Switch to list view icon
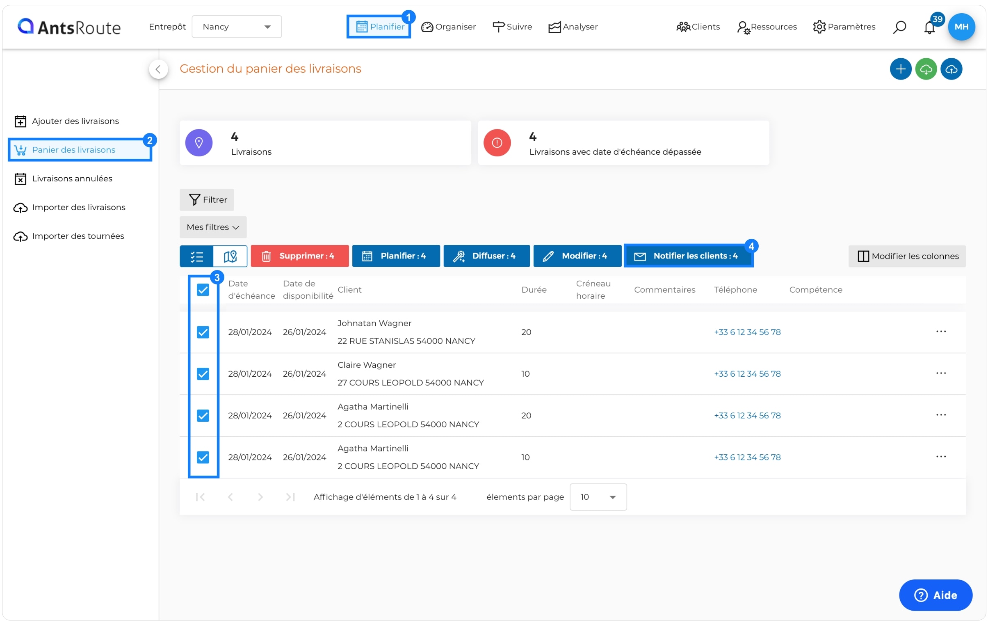This screenshot has width=988, height=625. 196,256
